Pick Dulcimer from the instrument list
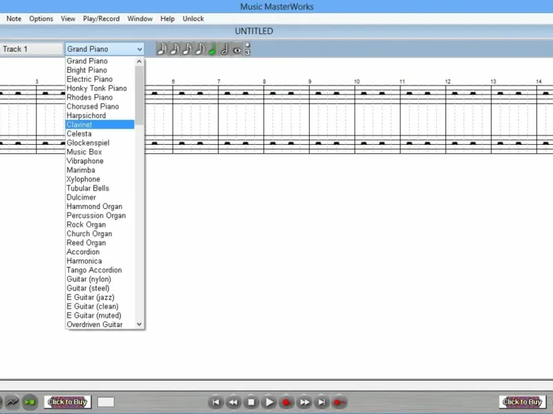The width and height of the screenshot is (553, 414). (x=100, y=197)
